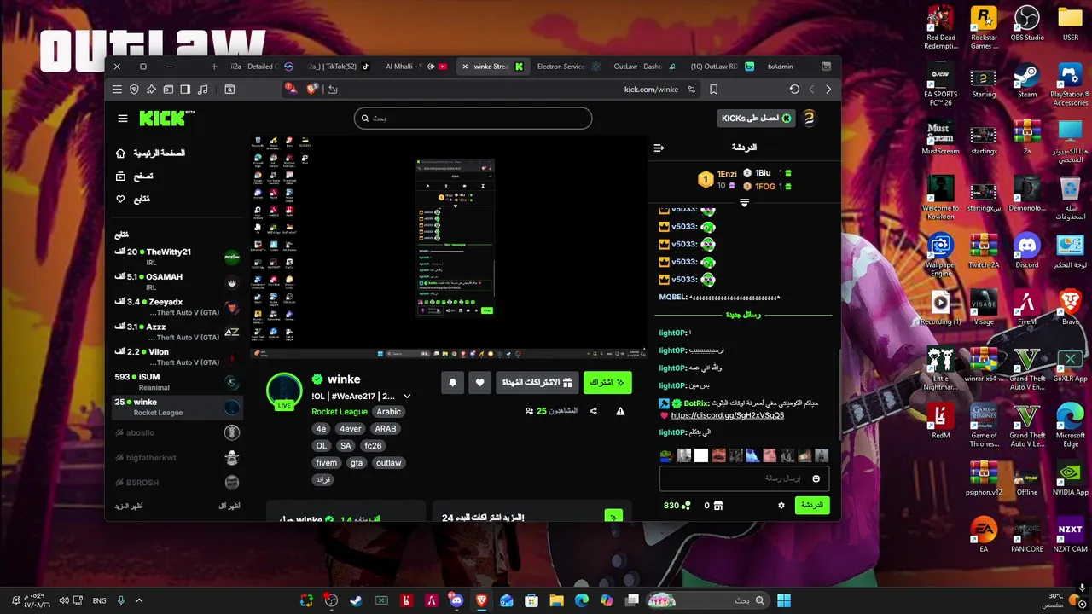Open the Kick sidebar hamburger menu
Image resolution: width=1092 pixels, height=614 pixels.
[123, 119]
